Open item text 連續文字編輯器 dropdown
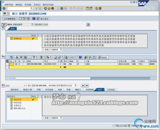 coord(61,118)
